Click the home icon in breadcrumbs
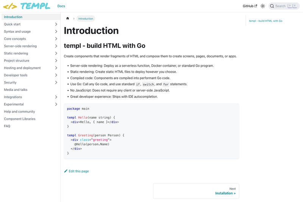The image size is (303, 202). tap(68, 18)
